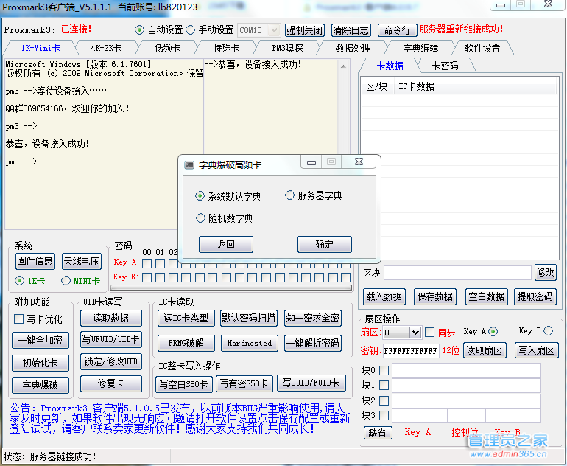Select 服务器字典 radio option

289,195
